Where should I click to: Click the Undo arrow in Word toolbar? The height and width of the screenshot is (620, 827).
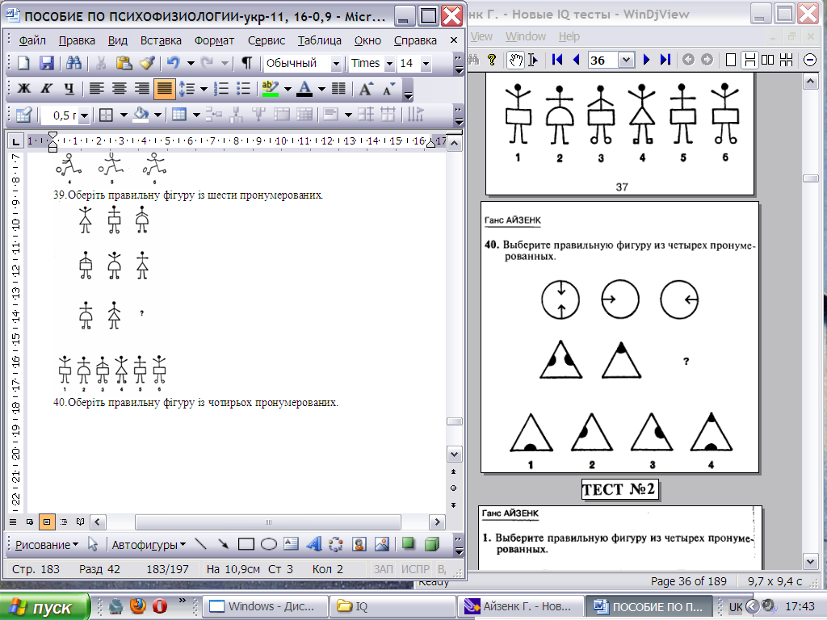(x=173, y=63)
